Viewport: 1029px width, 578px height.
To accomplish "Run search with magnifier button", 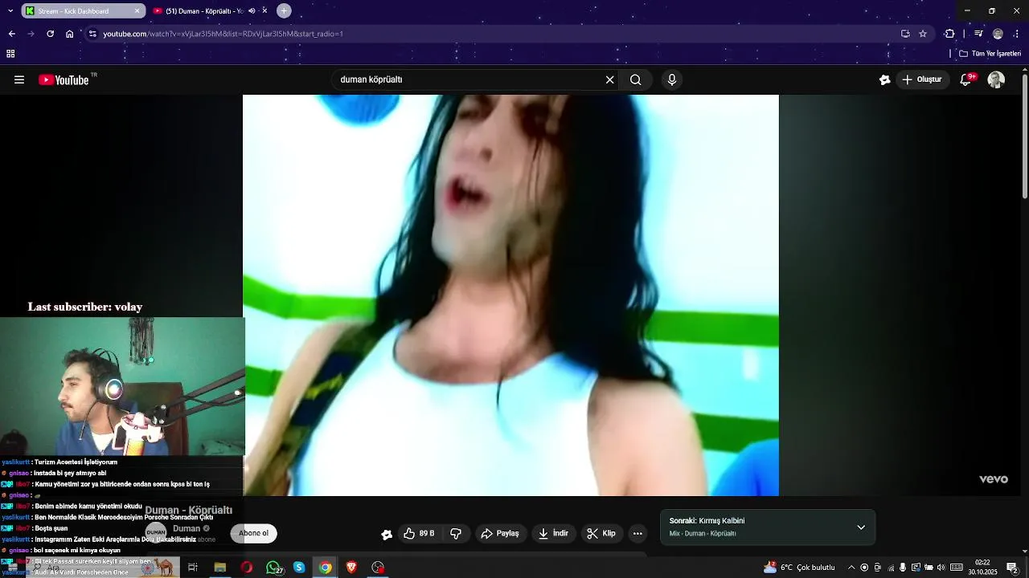I will coord(636,79).
